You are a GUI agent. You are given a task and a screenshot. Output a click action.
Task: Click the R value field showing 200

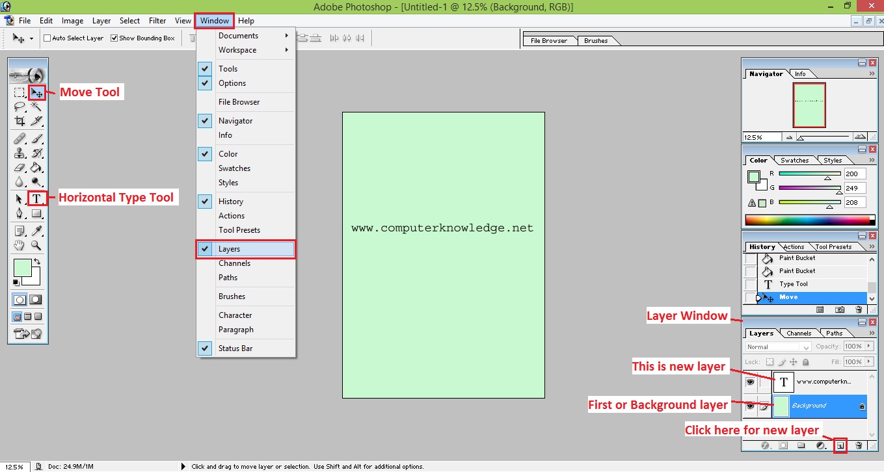(854, 174)
